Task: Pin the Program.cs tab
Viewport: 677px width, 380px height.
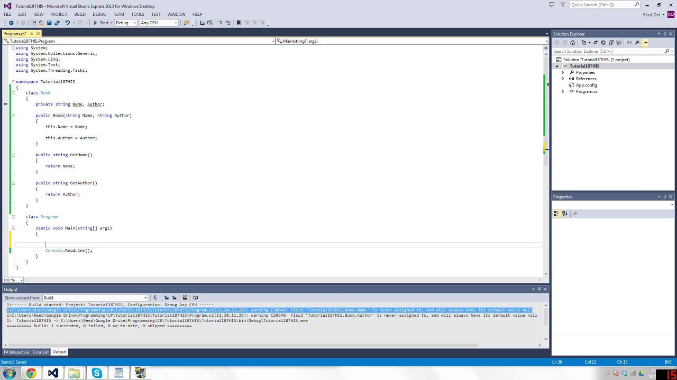Action: 31,33
